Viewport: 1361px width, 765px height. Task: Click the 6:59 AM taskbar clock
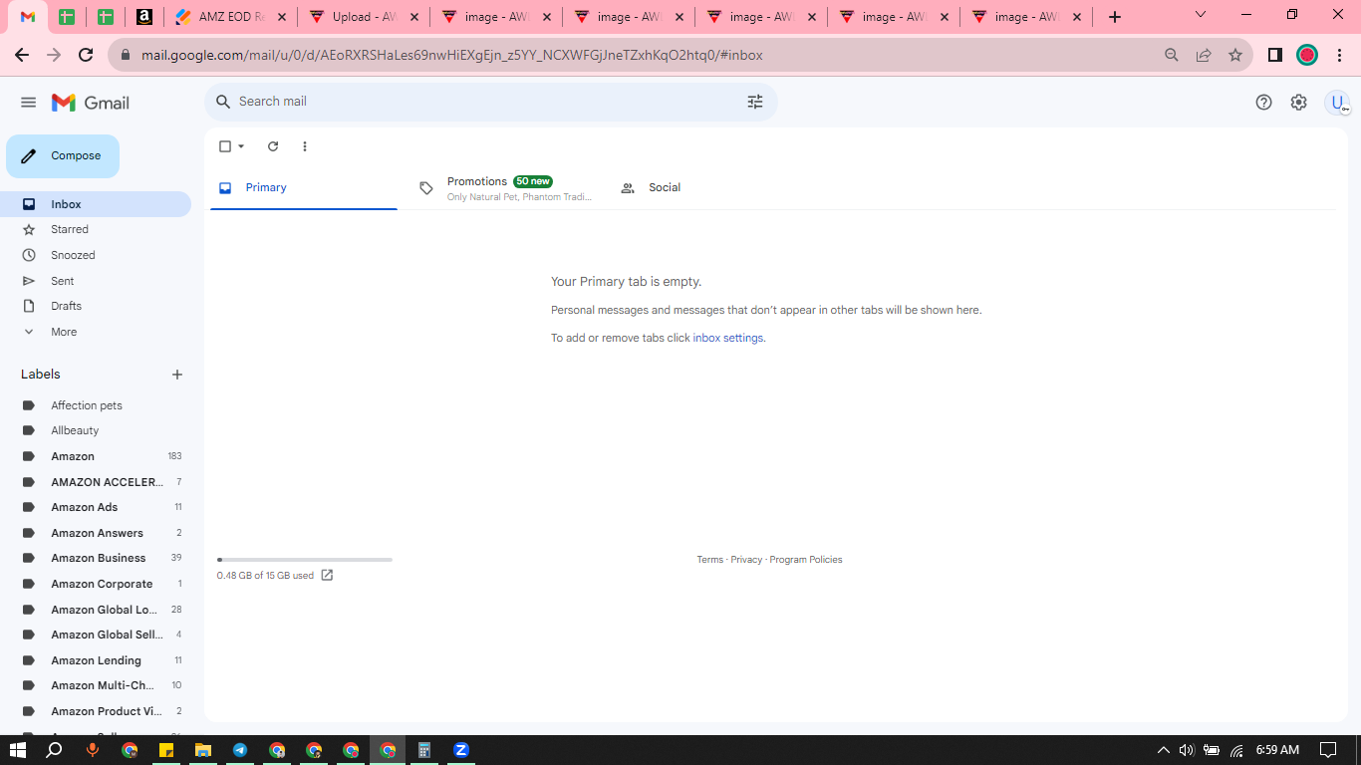1277,750
